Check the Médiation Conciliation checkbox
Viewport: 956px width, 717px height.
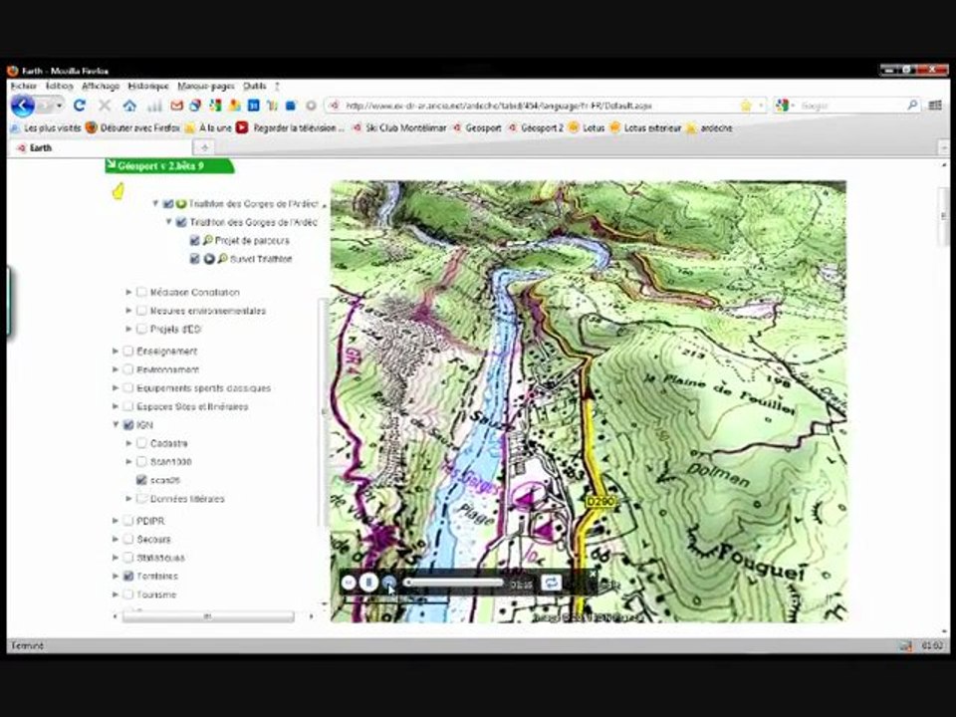141,292
